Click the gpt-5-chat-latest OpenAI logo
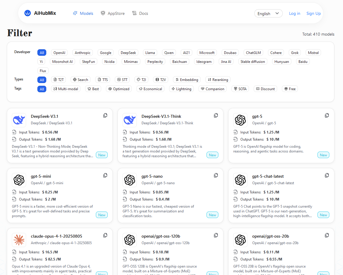This screenshot has width=343, height=275. (x=240, y=180)
